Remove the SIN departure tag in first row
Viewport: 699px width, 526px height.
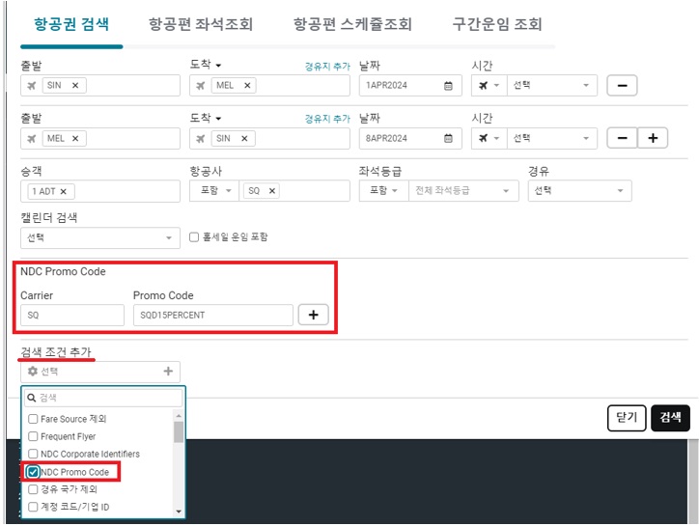pyautogui.click(x=75, y=85)
